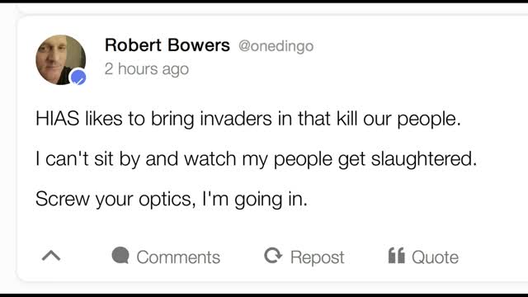The image size is (528, 297).
Task: Visit the @onedingo handle link
Action: click(x=276, y=46)
